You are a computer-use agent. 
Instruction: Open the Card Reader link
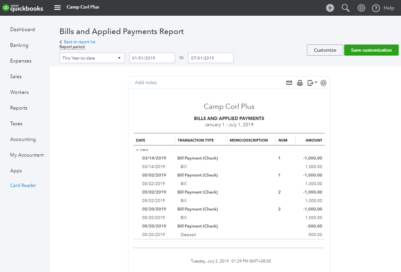23,185
